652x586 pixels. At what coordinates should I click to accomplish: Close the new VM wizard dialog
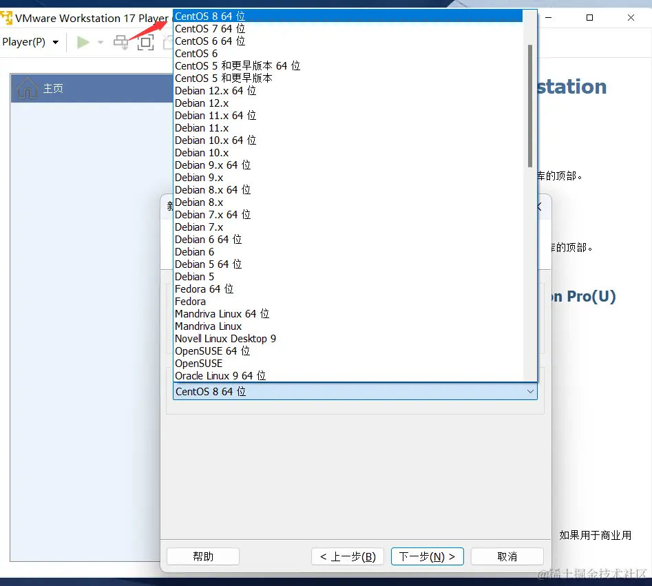point(539,207)
